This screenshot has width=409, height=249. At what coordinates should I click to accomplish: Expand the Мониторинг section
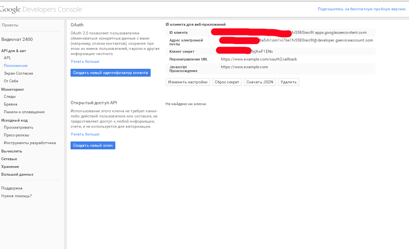click(13, 89)
